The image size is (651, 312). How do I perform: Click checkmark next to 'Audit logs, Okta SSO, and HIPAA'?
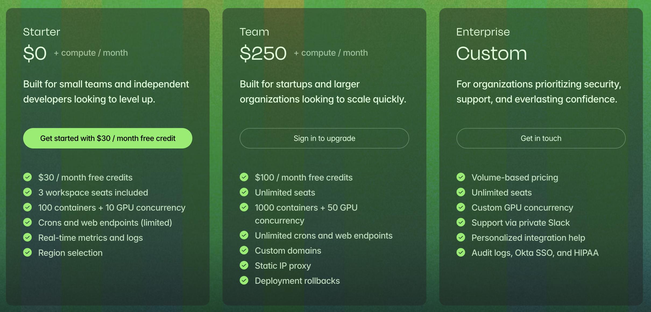tap(461, 253)
